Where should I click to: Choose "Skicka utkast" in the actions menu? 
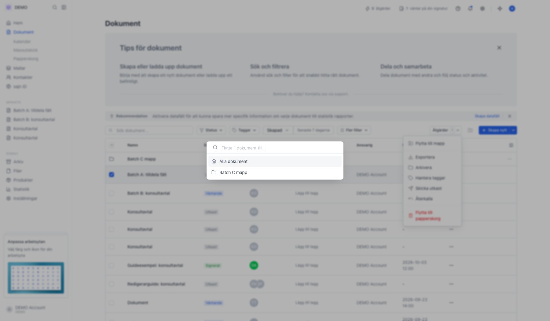(x=432, y=188)
